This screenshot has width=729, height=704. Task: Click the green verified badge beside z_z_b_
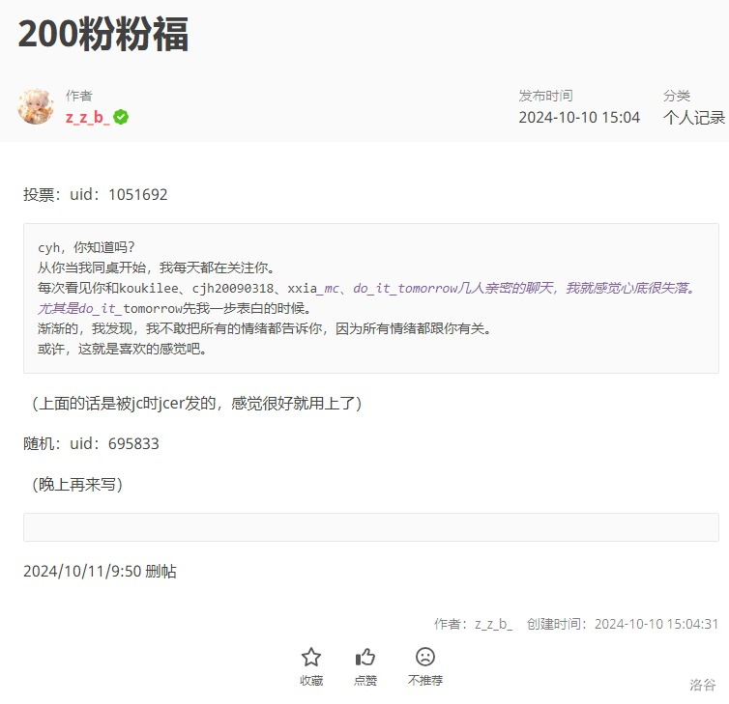click(121, 117)
